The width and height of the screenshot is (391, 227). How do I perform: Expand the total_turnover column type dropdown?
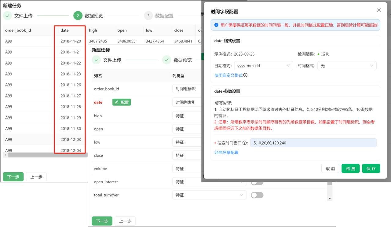point(209,195)
